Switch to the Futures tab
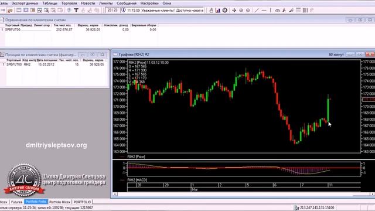This screenshot has width=375, height=211. 16,202
